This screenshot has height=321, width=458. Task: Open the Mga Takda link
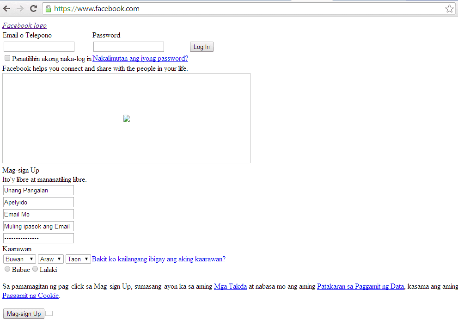tap(231, 286)
